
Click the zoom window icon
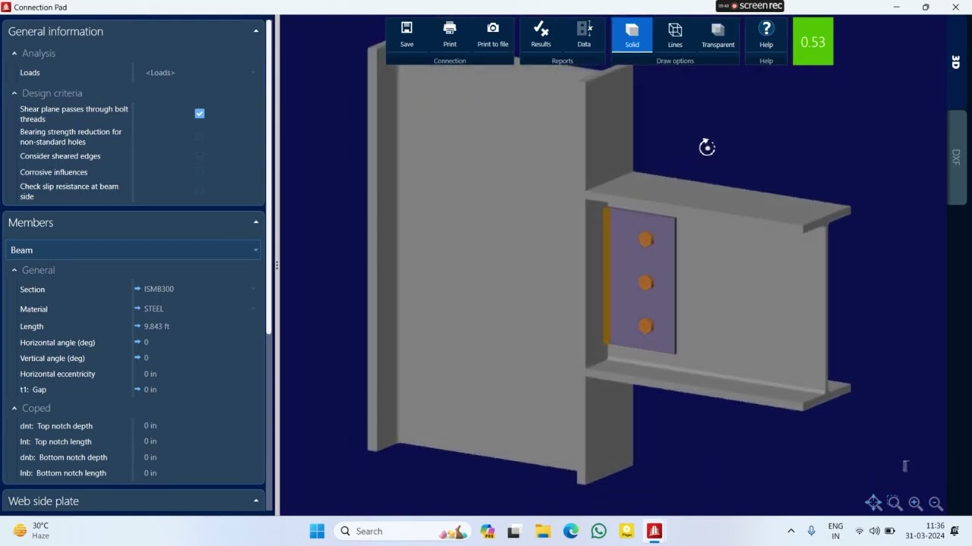(895, 503)
